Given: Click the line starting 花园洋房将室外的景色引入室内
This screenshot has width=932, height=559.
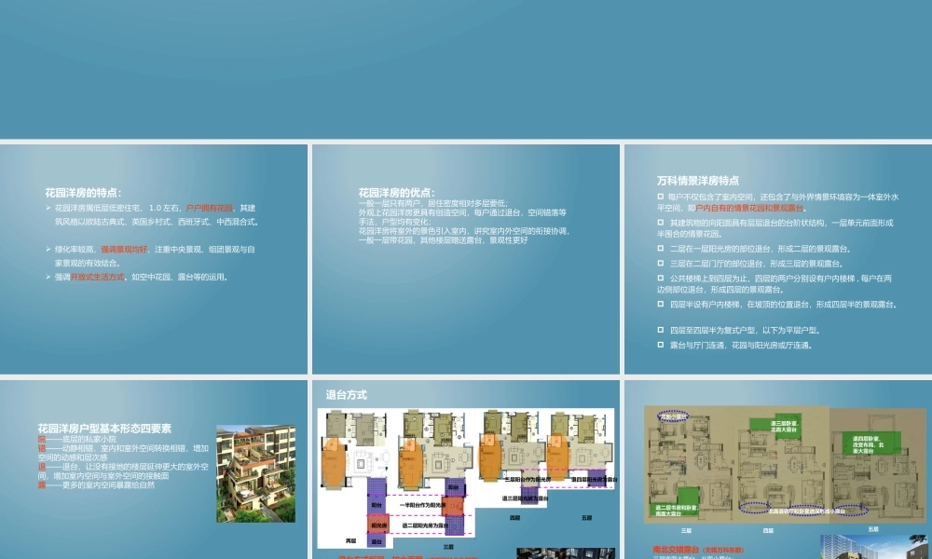Looking at the screenshot, I should coord(463,231).
